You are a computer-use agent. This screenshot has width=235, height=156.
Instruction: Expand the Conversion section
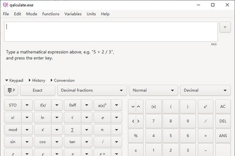point(63,80)
